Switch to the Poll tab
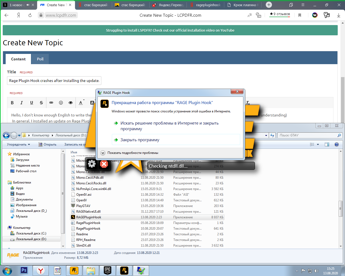This screenshot has height=276, width=345. (40, 59)
